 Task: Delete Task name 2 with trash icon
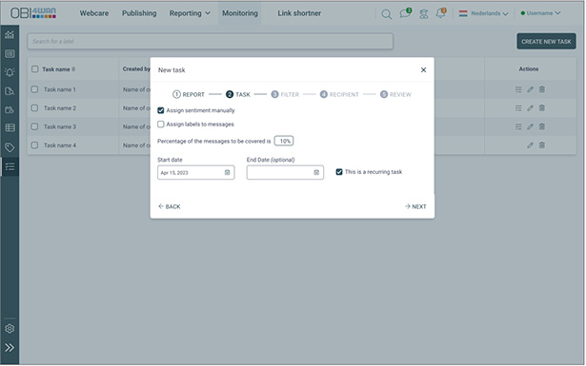click(x=542, y=108)
